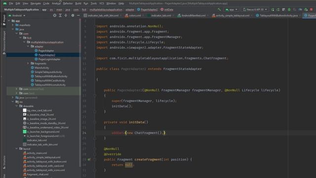Click the Debug app green bug icon
The height and width of the screenshot is (178, 316).
click(x=289, y=9)
